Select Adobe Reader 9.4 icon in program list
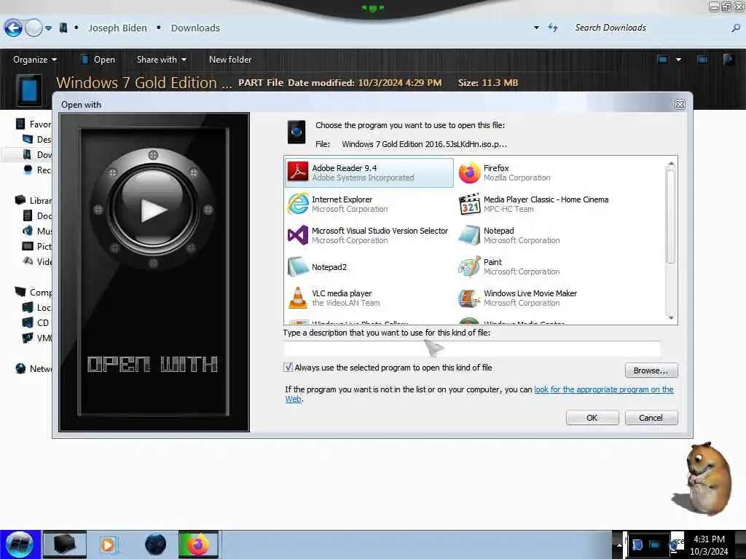 tap(298, 172)
